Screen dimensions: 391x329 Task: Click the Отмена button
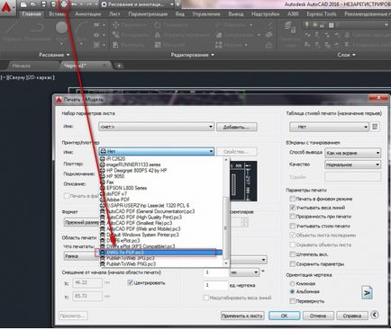click(x=318, y=316)
